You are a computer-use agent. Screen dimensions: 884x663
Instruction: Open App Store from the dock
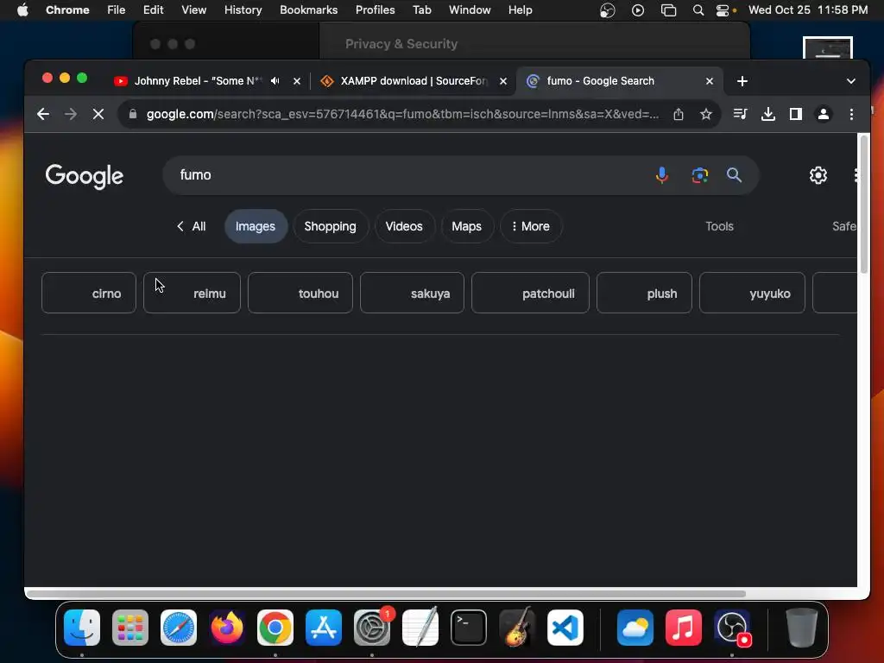324,628
